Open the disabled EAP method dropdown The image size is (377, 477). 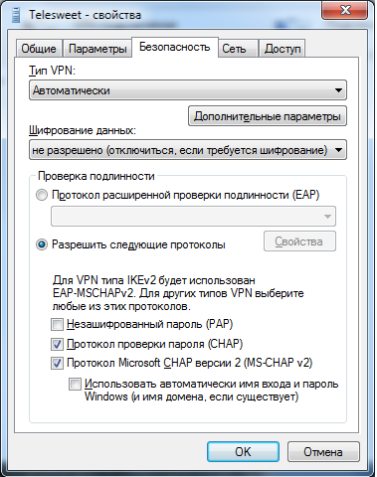point(193,217)
